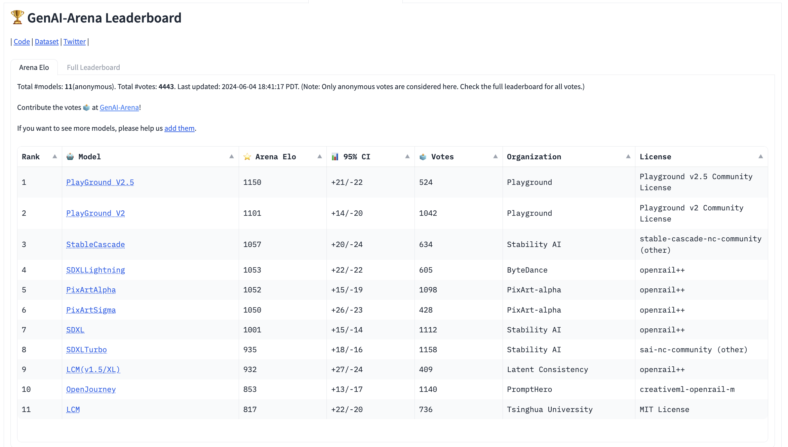Click the star icon beside Arena Elo
The width and height of the screenshot is (788, 447).
click(247, 157)
